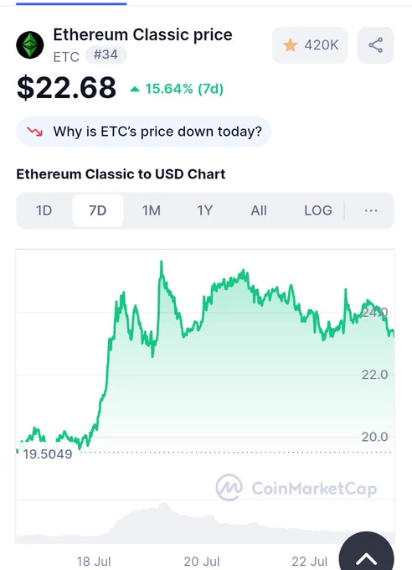Viewport: 412px width, 570px height.
Task: Click the red downtrend arrow icon
Action: pyautogui.click(x=35, y=132)
